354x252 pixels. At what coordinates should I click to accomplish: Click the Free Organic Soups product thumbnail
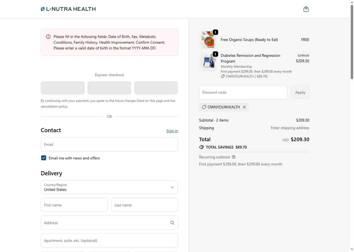click(208, 40)
